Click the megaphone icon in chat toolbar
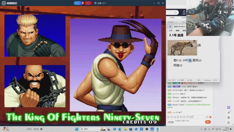This screenshot has width=234, height=132. pos(172,117)
